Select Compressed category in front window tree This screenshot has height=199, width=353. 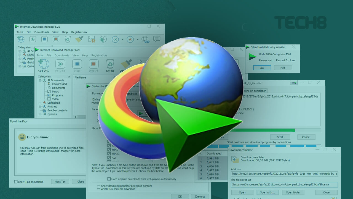(x=59, y=84)
